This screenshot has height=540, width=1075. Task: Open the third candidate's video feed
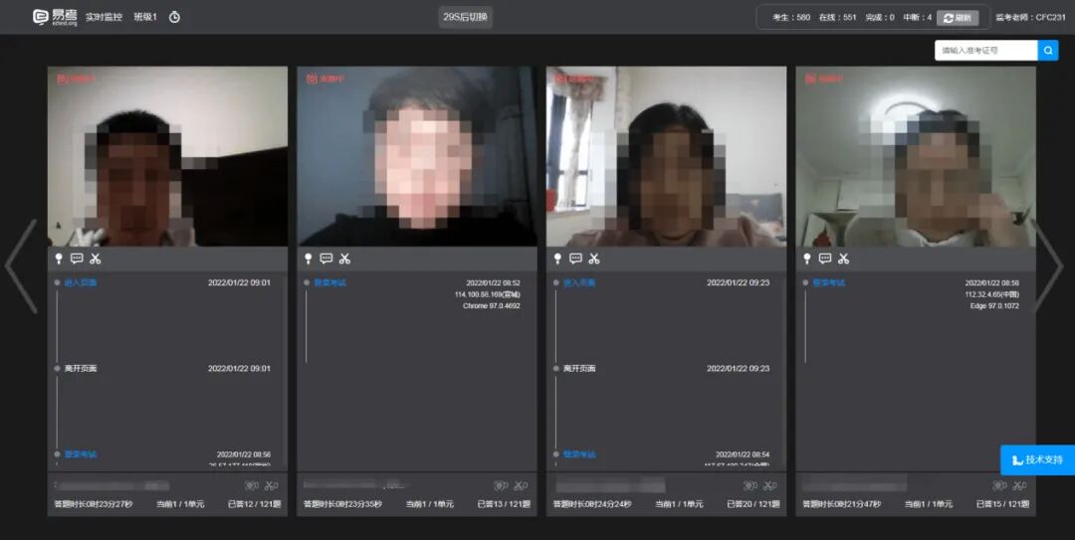666,156
